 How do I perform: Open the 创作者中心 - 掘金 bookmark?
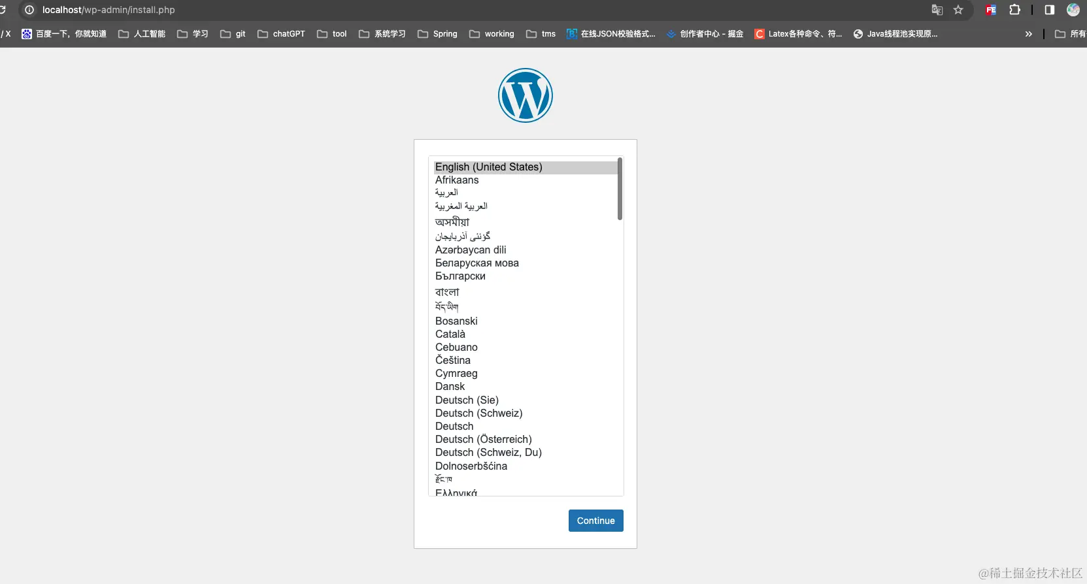[x=705, y=34]
